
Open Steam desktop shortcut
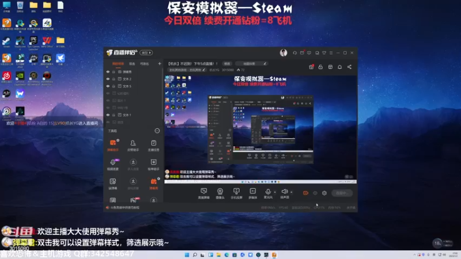(6, 42)
